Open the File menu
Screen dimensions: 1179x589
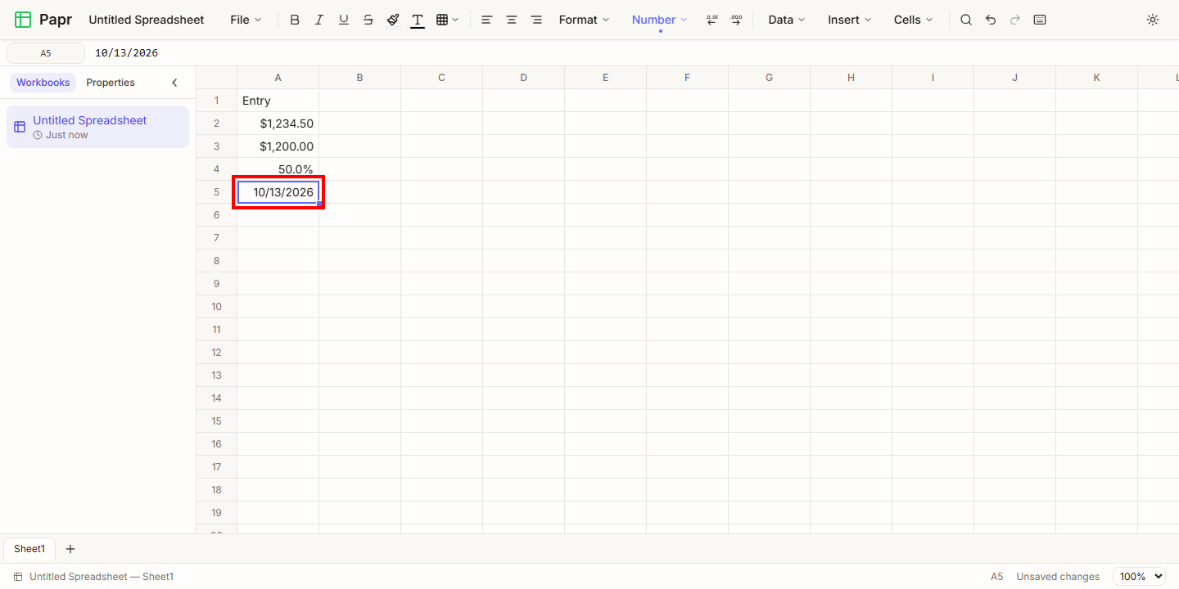pyautogui.click(x=246, y=20)
